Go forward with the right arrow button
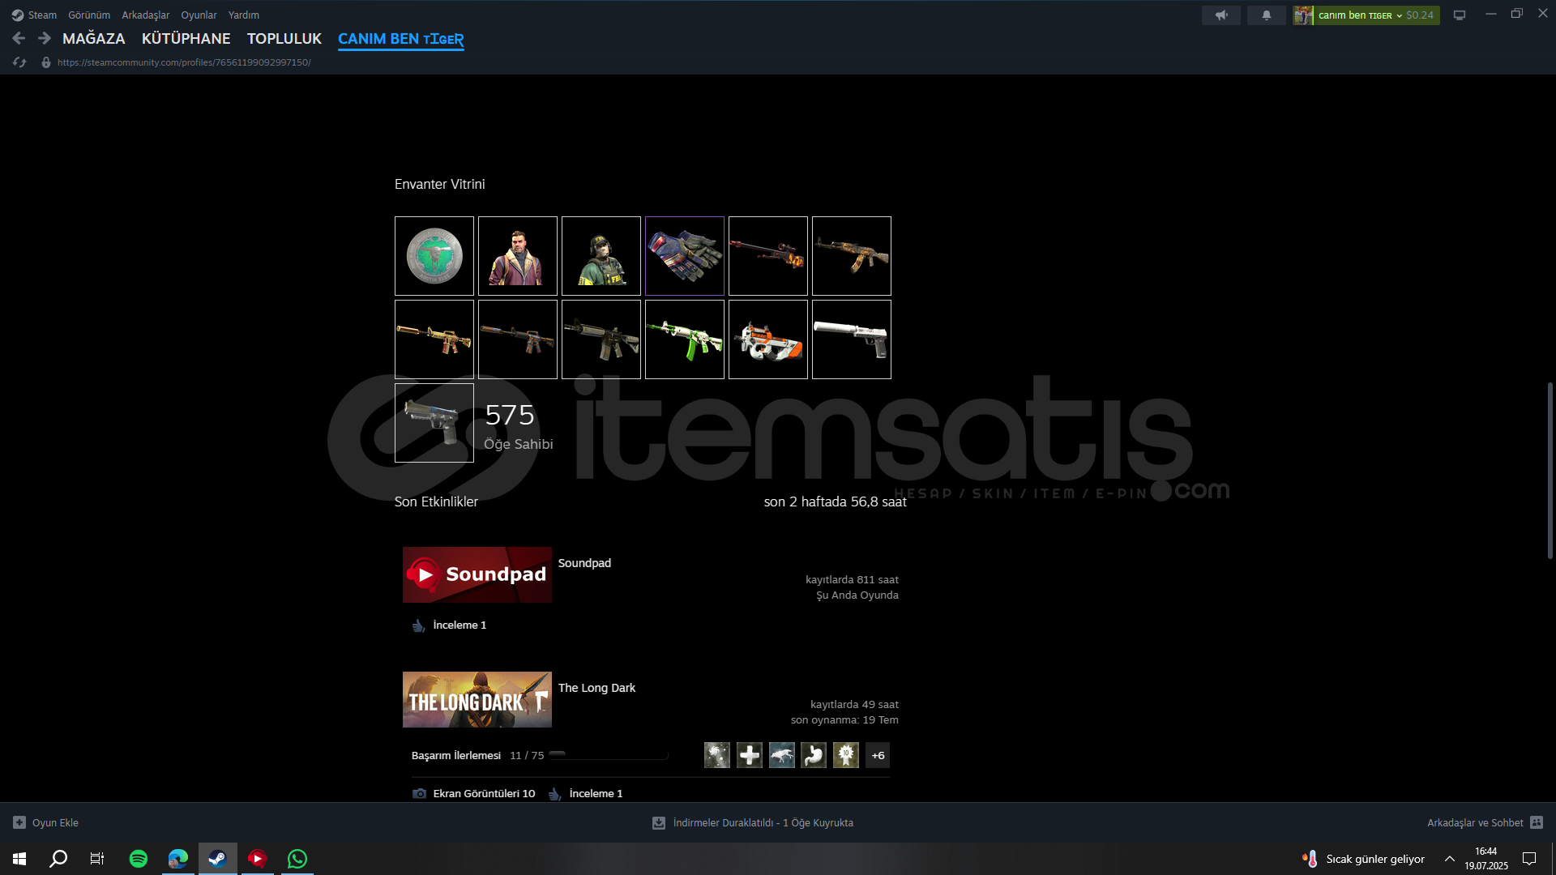This screenshot has width=1556, height=875. pos(45,38)
